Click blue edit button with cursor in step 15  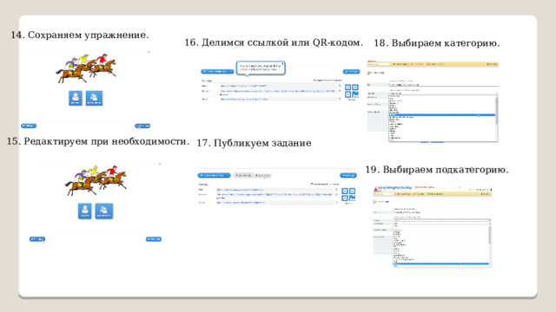click(37, 239)
